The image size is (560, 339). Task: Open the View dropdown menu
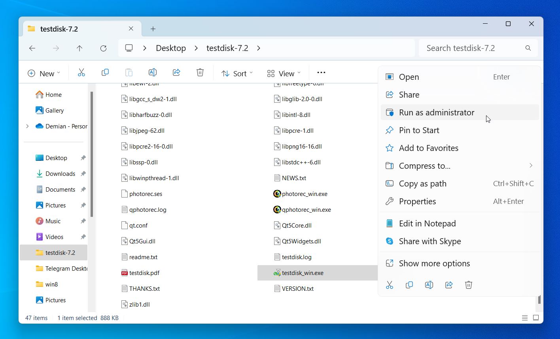click(284, 73)
